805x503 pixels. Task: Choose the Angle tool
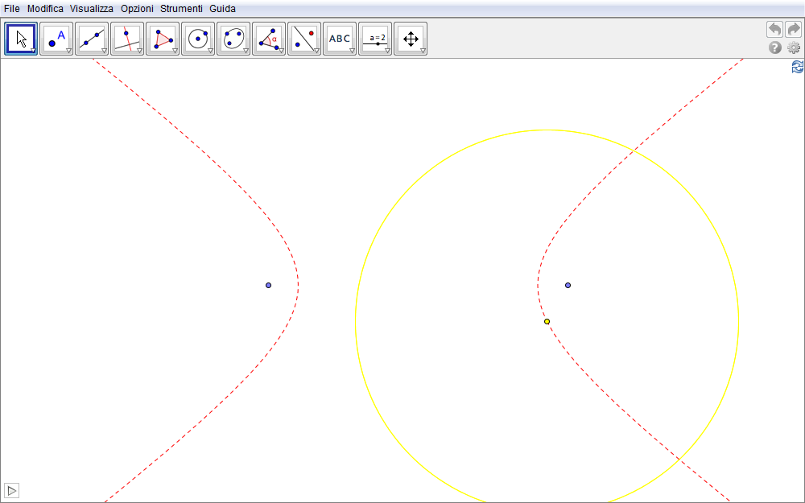coord(269,39)
